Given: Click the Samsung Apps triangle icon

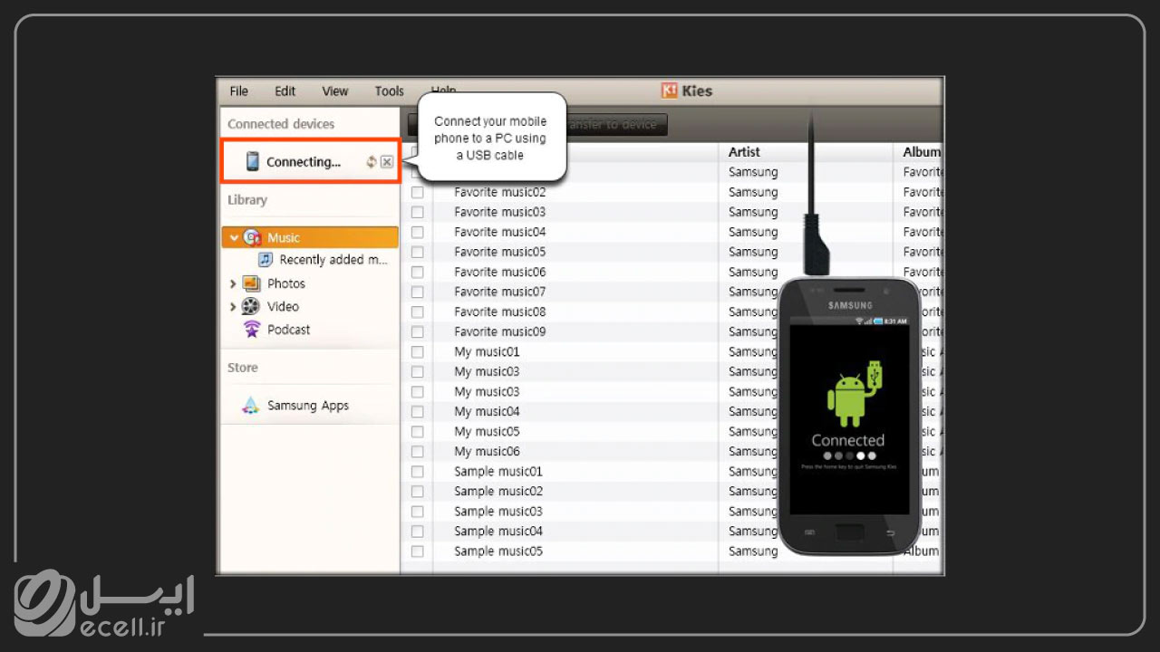Looking at the screenshot, I should coord(251,406).
